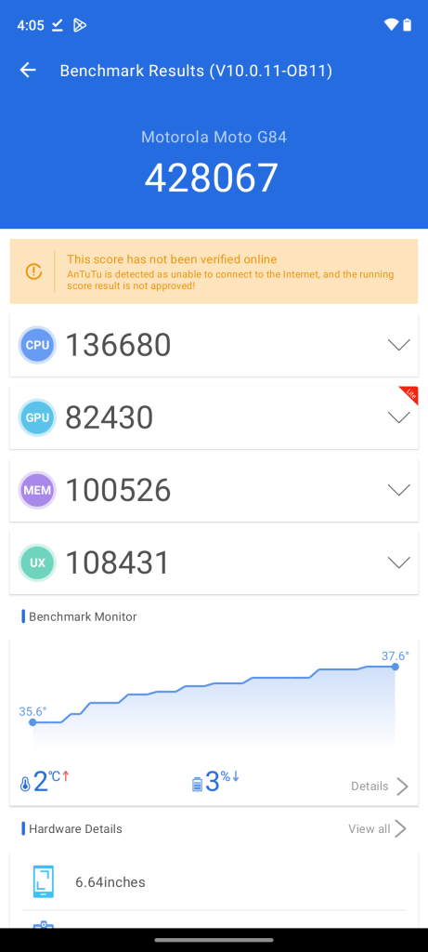
Task: Tap the back arrow icon
Action: tap(28, 71)
